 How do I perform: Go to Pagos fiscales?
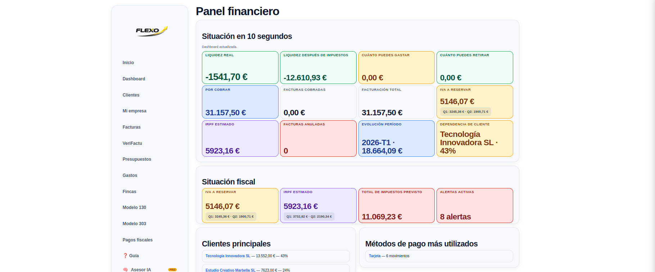tap(137, 240)
